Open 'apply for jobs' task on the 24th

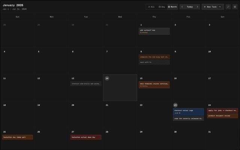pos(222,110)
